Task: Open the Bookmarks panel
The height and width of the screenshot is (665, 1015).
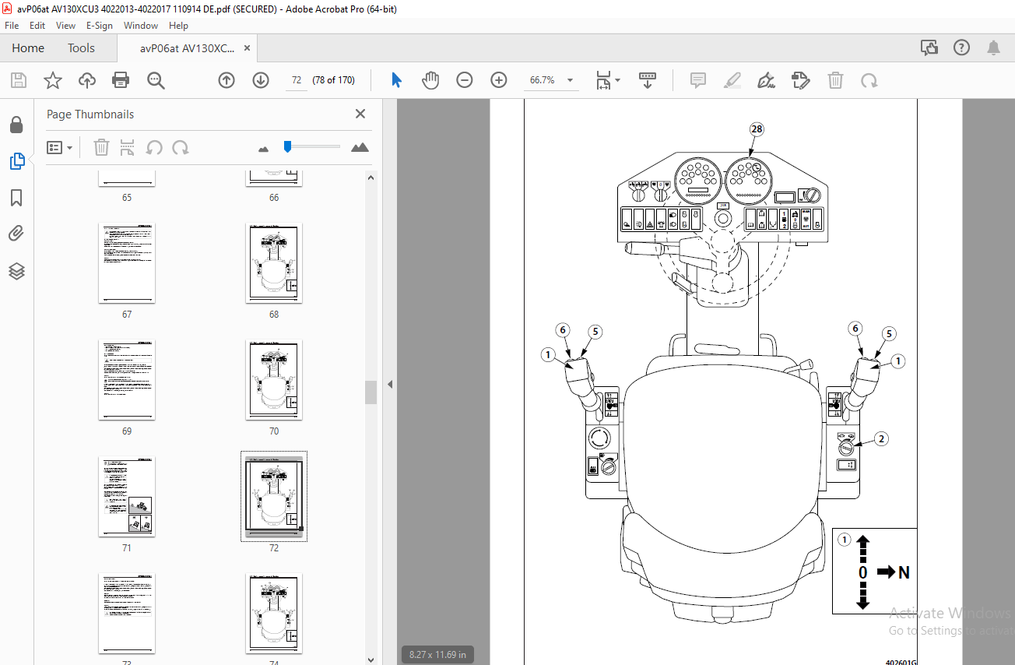Action: 16,198
